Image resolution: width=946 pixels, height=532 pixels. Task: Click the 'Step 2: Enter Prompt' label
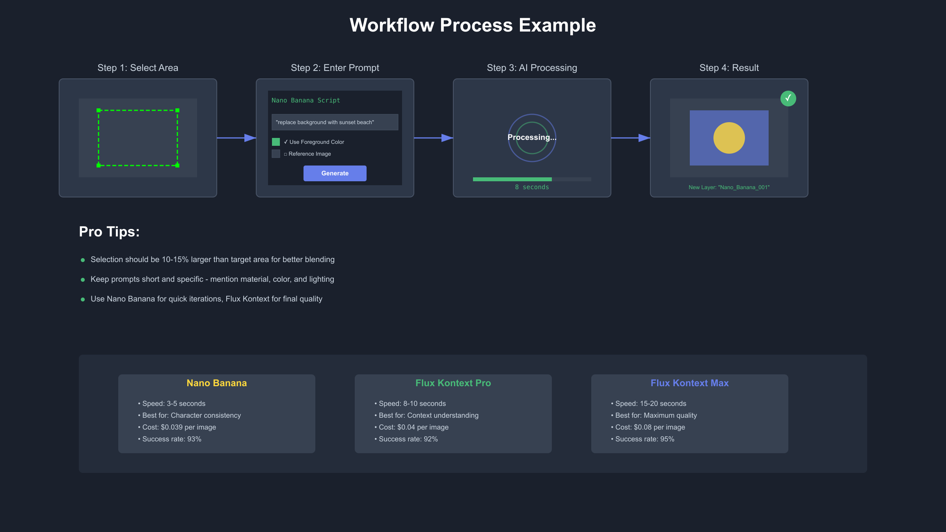tap(335, 68)
